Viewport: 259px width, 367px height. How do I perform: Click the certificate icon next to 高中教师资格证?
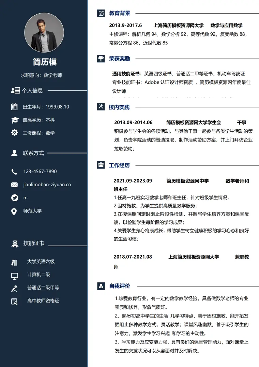click(14, 302)
